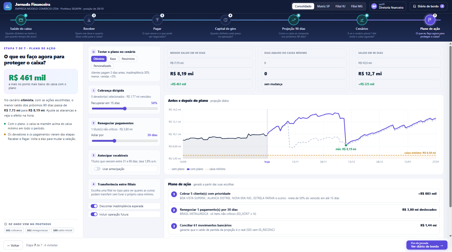Choose the Personalizado scenario

coord(102,66)
